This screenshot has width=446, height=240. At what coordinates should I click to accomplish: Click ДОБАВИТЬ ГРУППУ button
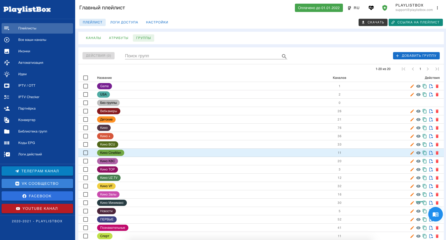pos(416,56)
